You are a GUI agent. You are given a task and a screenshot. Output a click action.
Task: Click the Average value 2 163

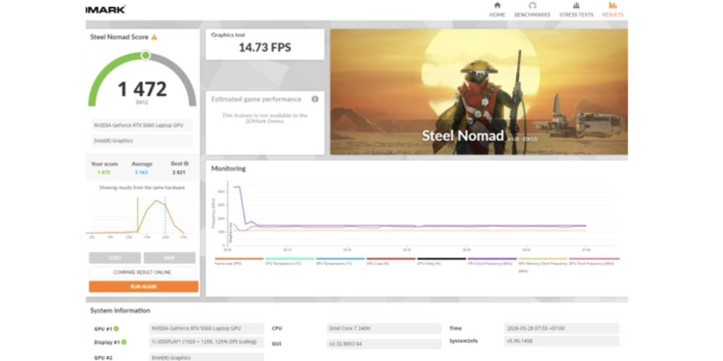click(x=142, y=173)
